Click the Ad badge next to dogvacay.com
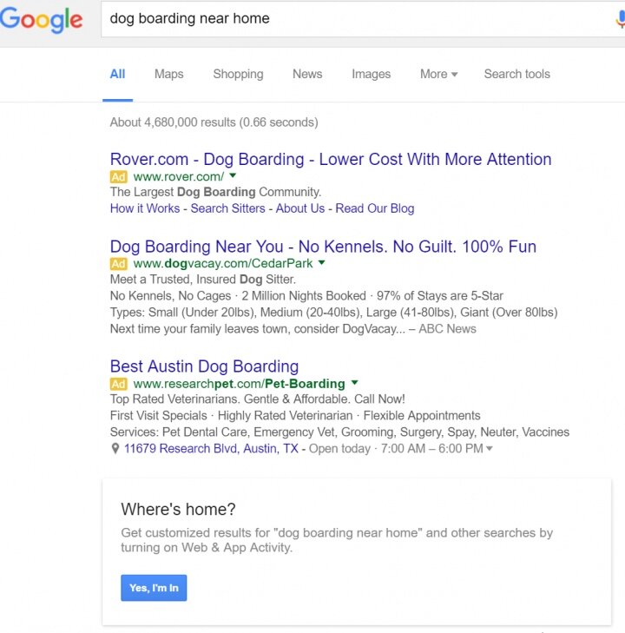The image size is (625, 633). (x=118, y=264)
